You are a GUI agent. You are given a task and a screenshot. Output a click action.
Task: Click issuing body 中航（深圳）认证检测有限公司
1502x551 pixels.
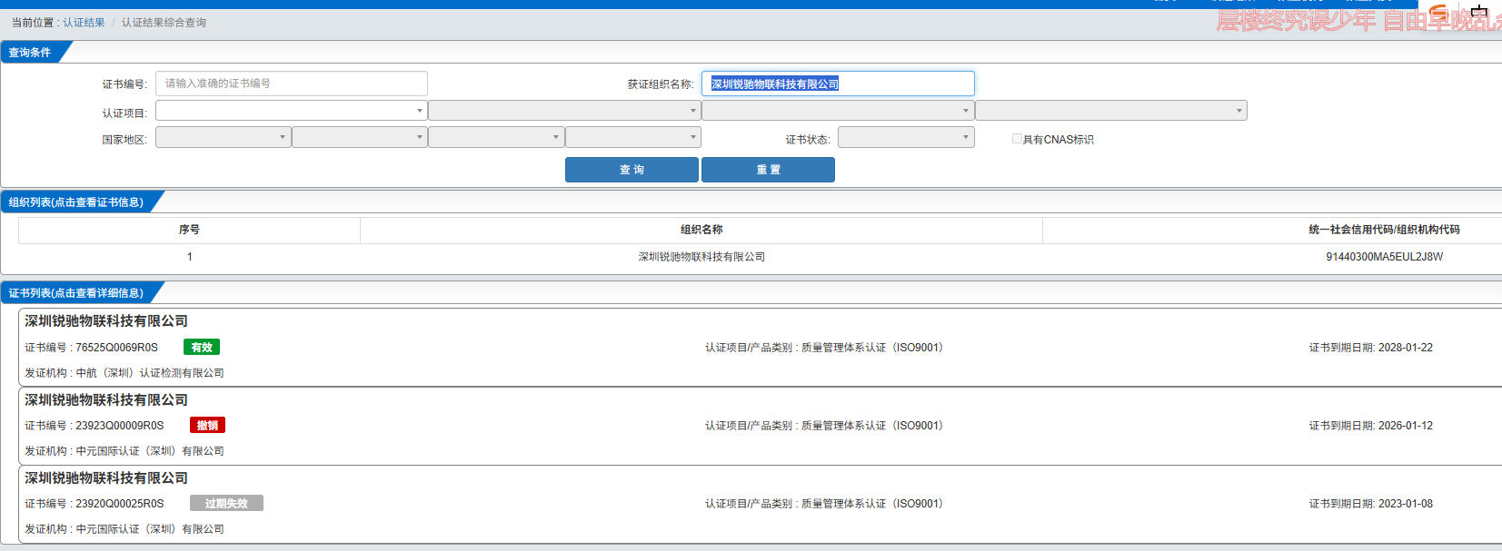pos(150,373)
